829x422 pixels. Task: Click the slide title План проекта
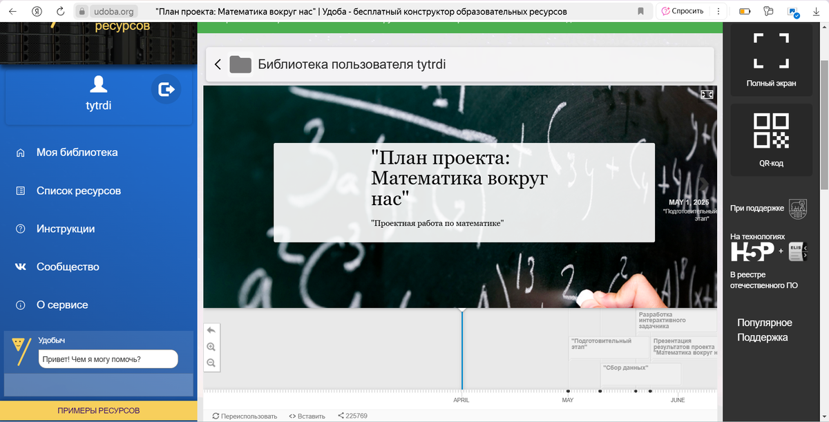[459, 179]
